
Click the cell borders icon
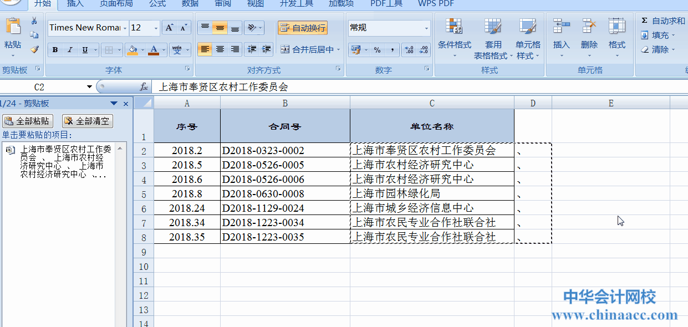point(109,50)
